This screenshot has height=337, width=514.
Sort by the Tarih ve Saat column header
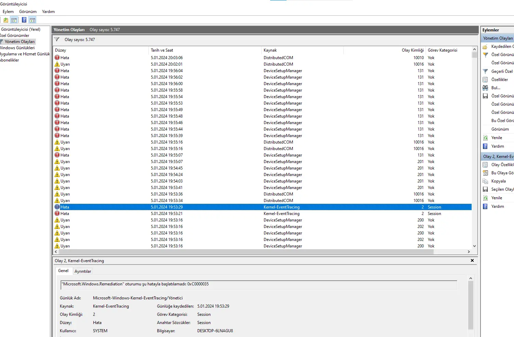205,50
